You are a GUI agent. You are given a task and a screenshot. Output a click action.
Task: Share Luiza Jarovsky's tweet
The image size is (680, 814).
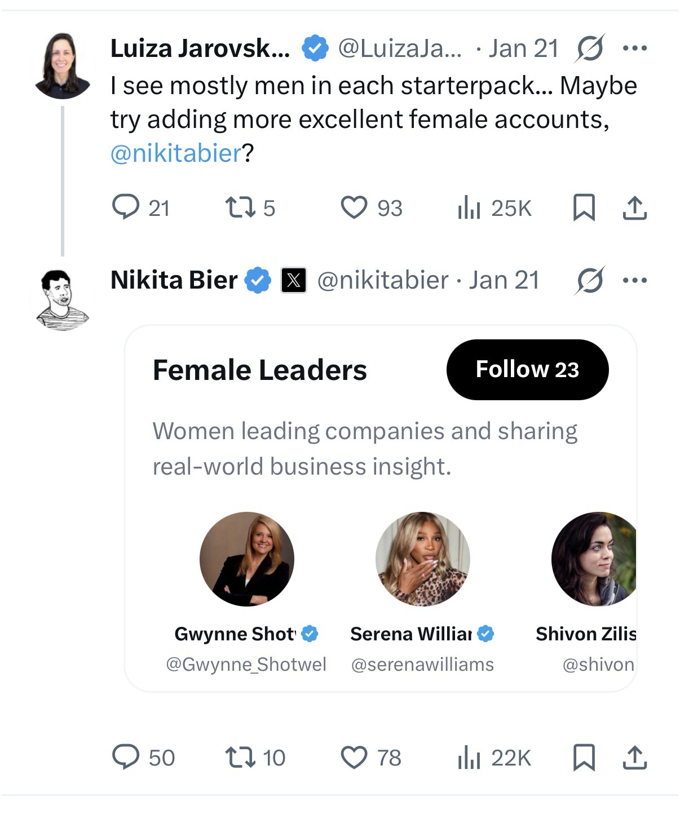pyautogui.click(x=634, y=207)
